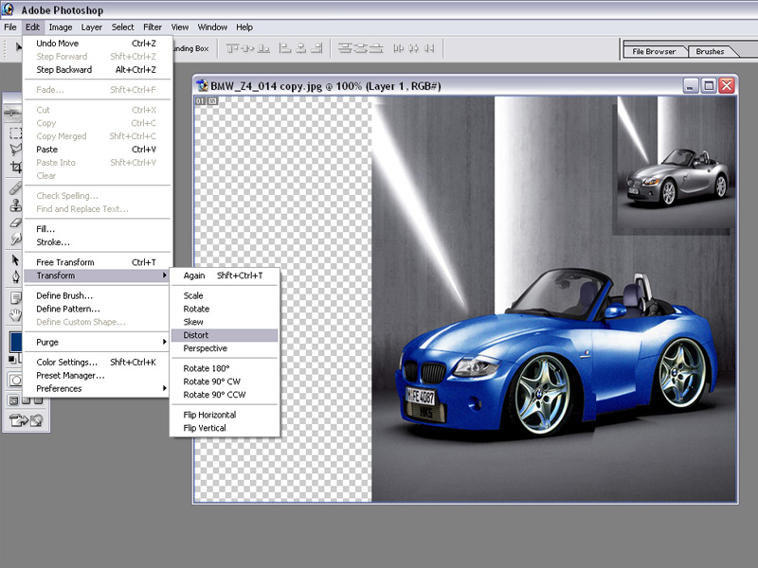The width and height of the screenshot is (758, 568).
Task: Choose Stroke... in Edit menu
Action: [x=97, y=242]
